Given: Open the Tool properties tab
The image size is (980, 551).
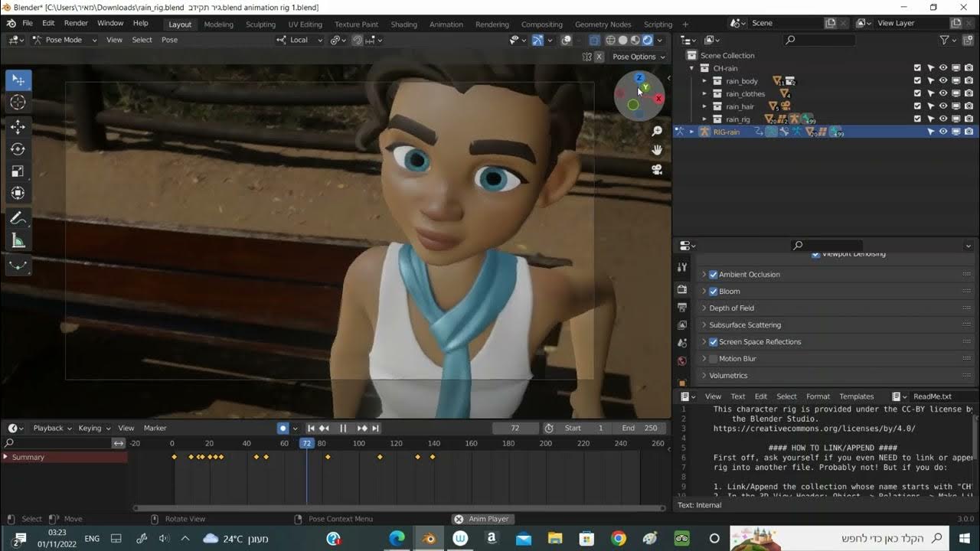Looking at the screenshot, I should [682, 267].
